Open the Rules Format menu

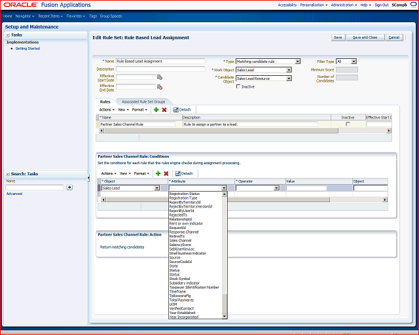pyautogui.click(x=139, y=110)
